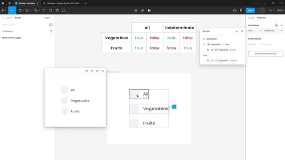The image size is (285, 160).
Task: Switch to the Layers tab
Action: pos(9,18)
